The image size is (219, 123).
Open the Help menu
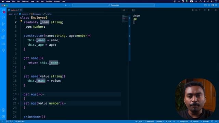click(63, 1)
